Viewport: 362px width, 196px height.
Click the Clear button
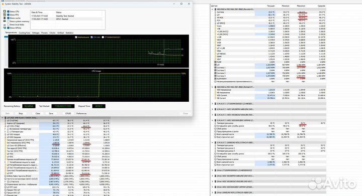38,113
